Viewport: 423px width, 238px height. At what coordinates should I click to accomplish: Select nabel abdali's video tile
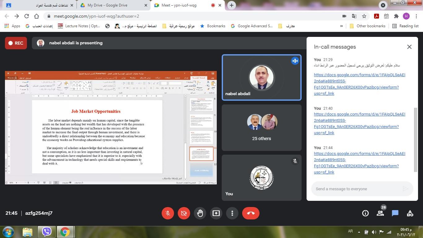tap(262, 78)
